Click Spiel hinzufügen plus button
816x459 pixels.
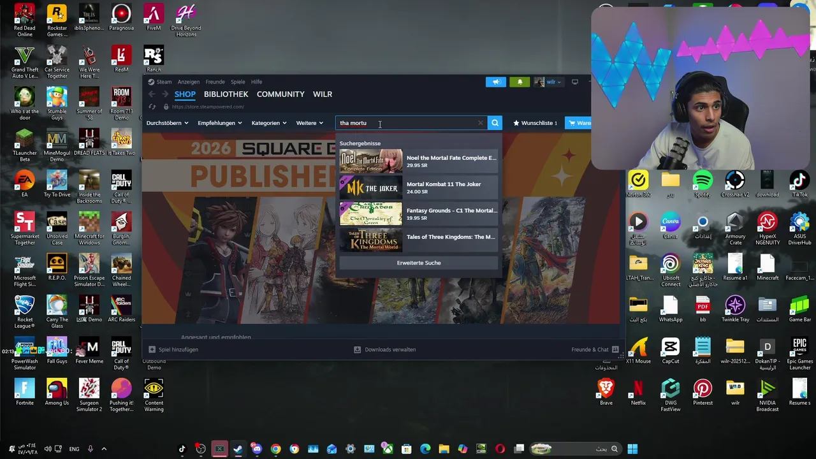pos(173,349)
